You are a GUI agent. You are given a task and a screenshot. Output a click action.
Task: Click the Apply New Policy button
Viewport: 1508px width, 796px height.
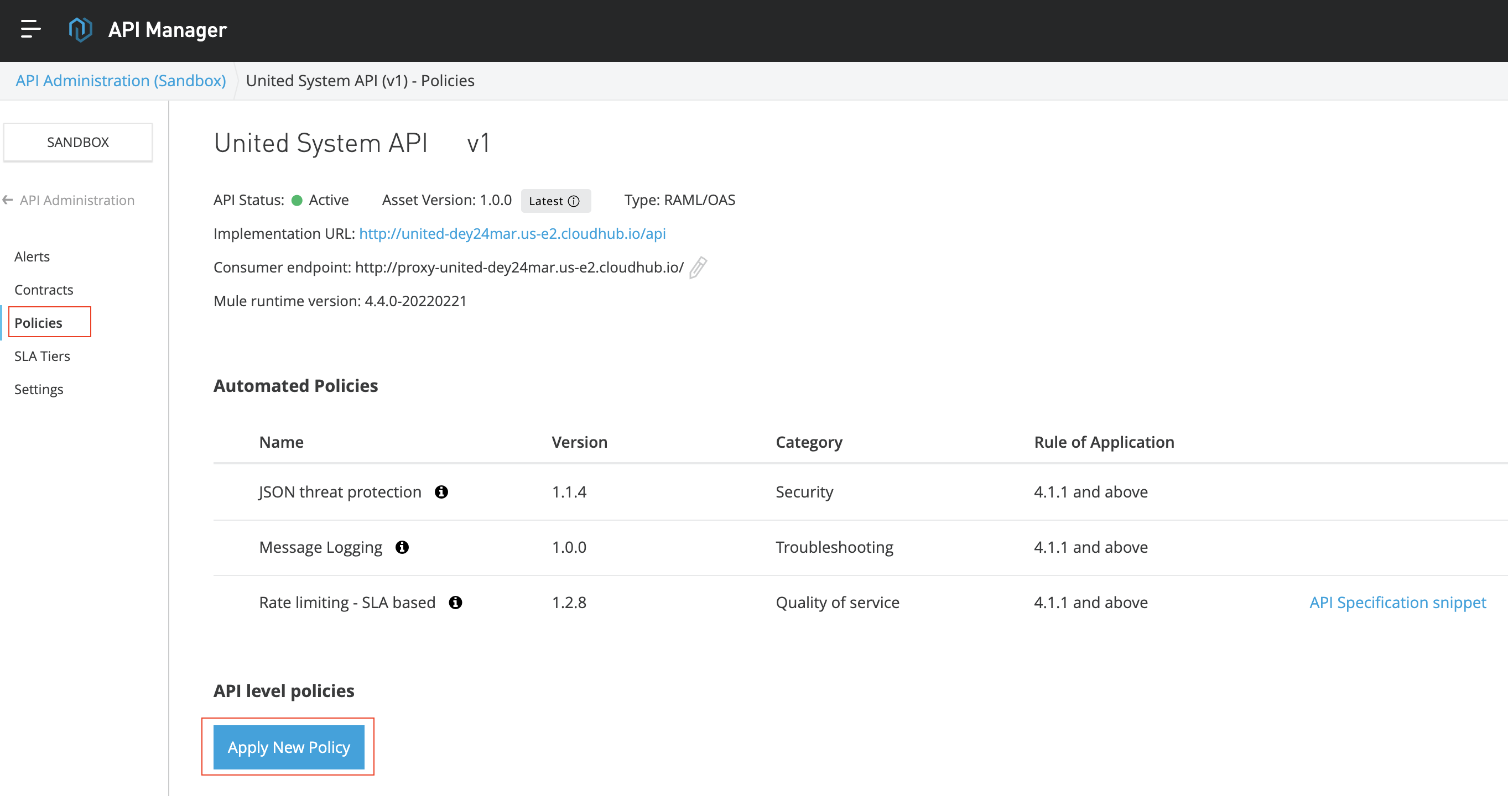288,747
